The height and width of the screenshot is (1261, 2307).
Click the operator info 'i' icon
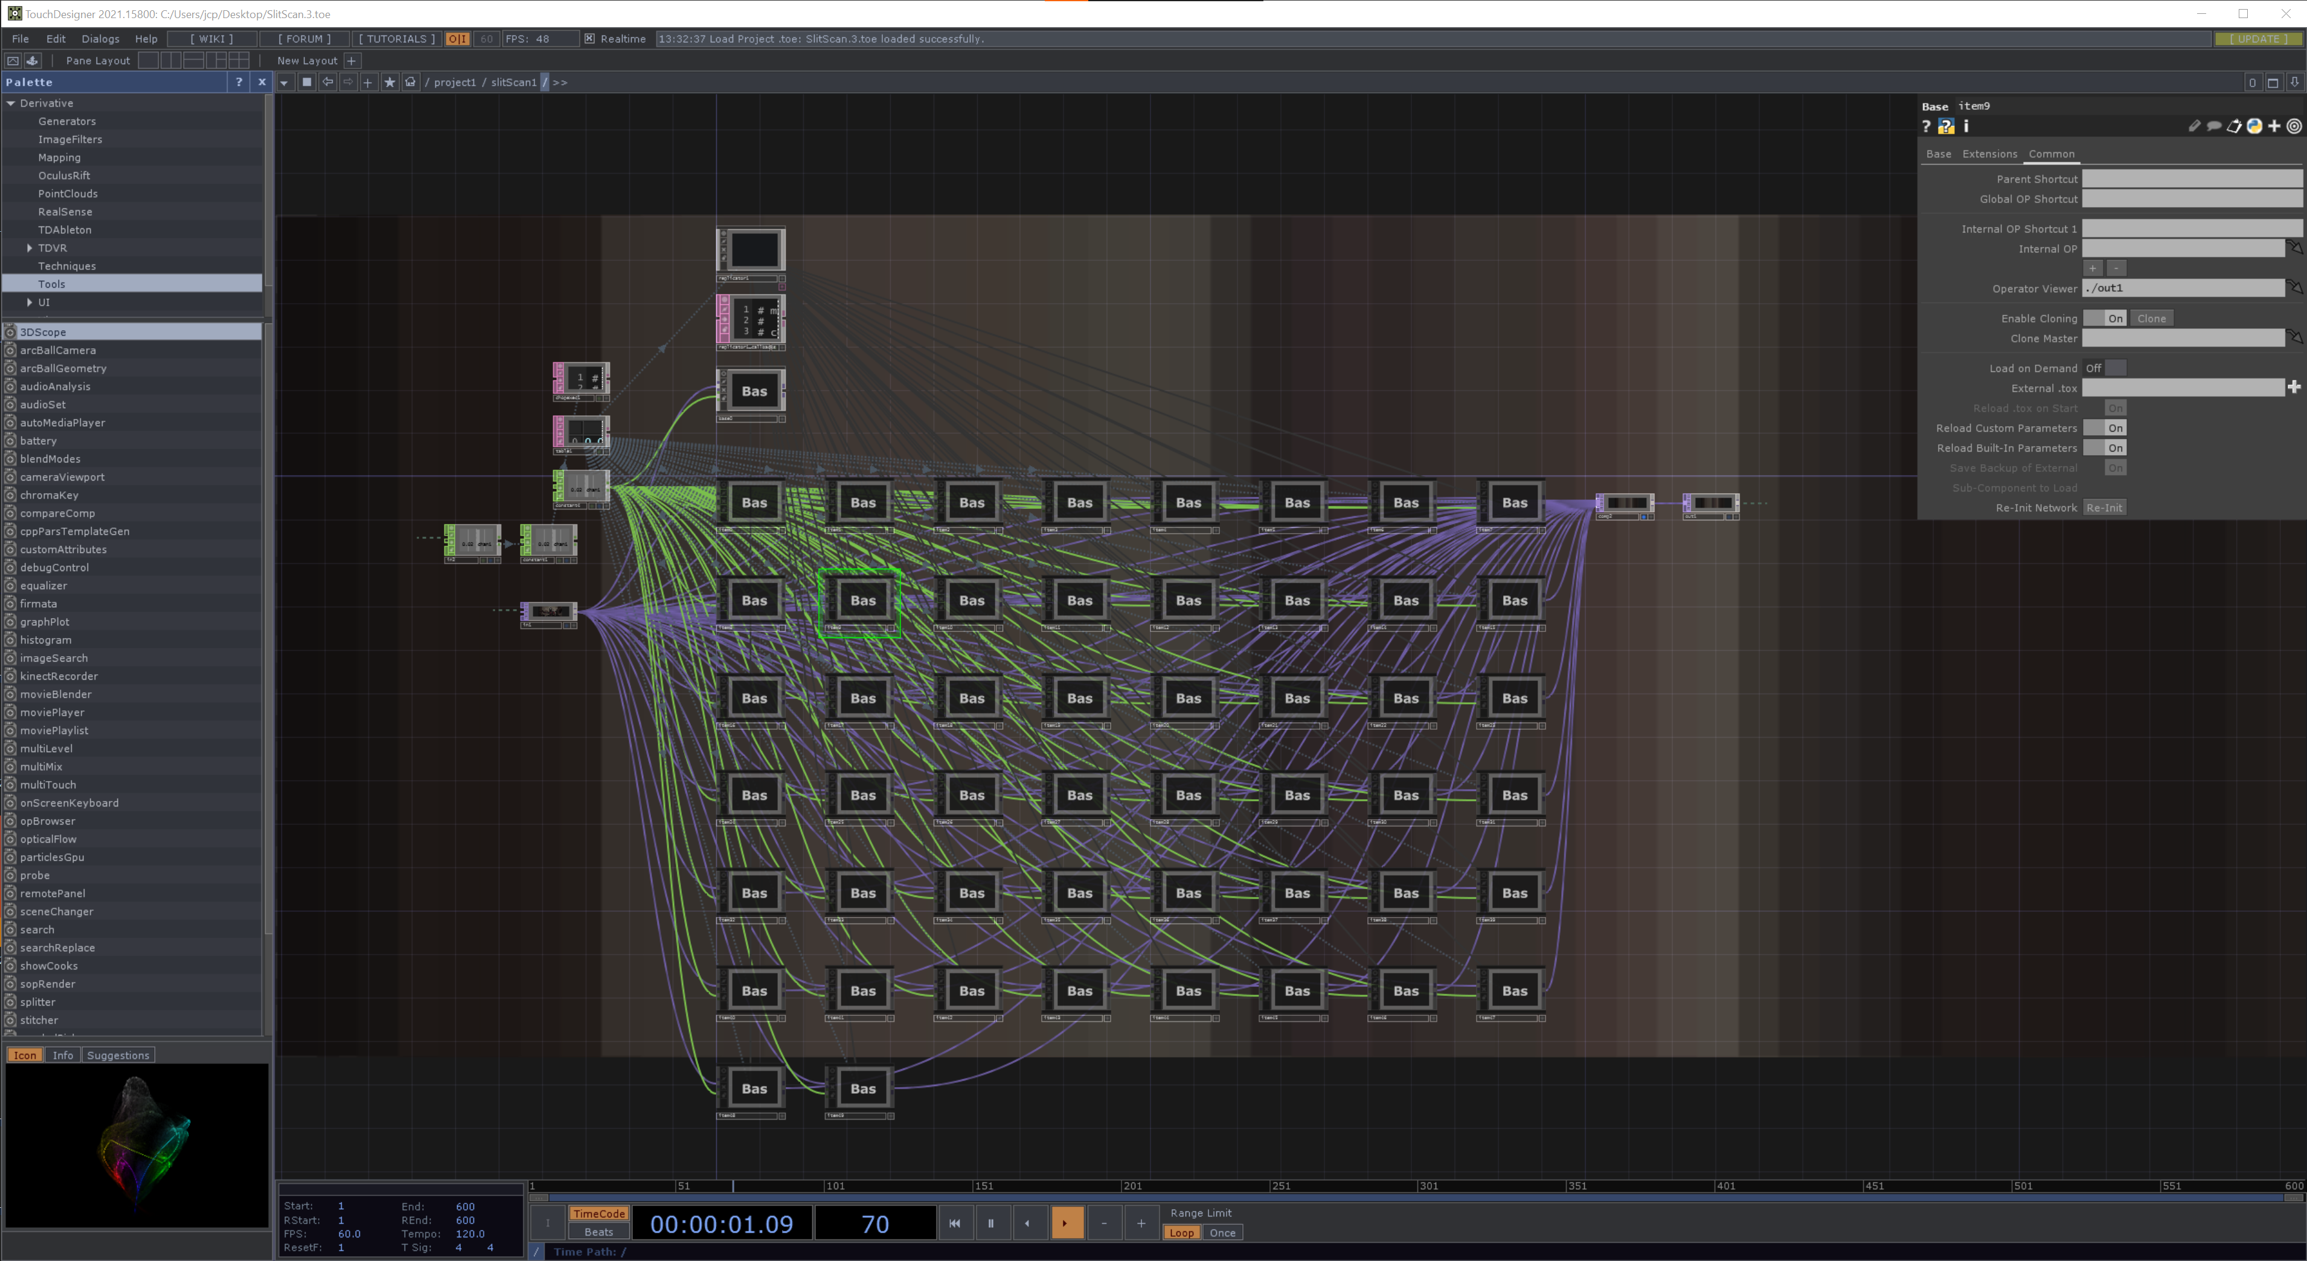pyautogui.click(x=1966, y=126)
